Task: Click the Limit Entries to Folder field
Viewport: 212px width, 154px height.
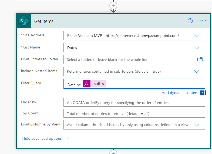Action: pyautogui.click(x=134, y=59)
